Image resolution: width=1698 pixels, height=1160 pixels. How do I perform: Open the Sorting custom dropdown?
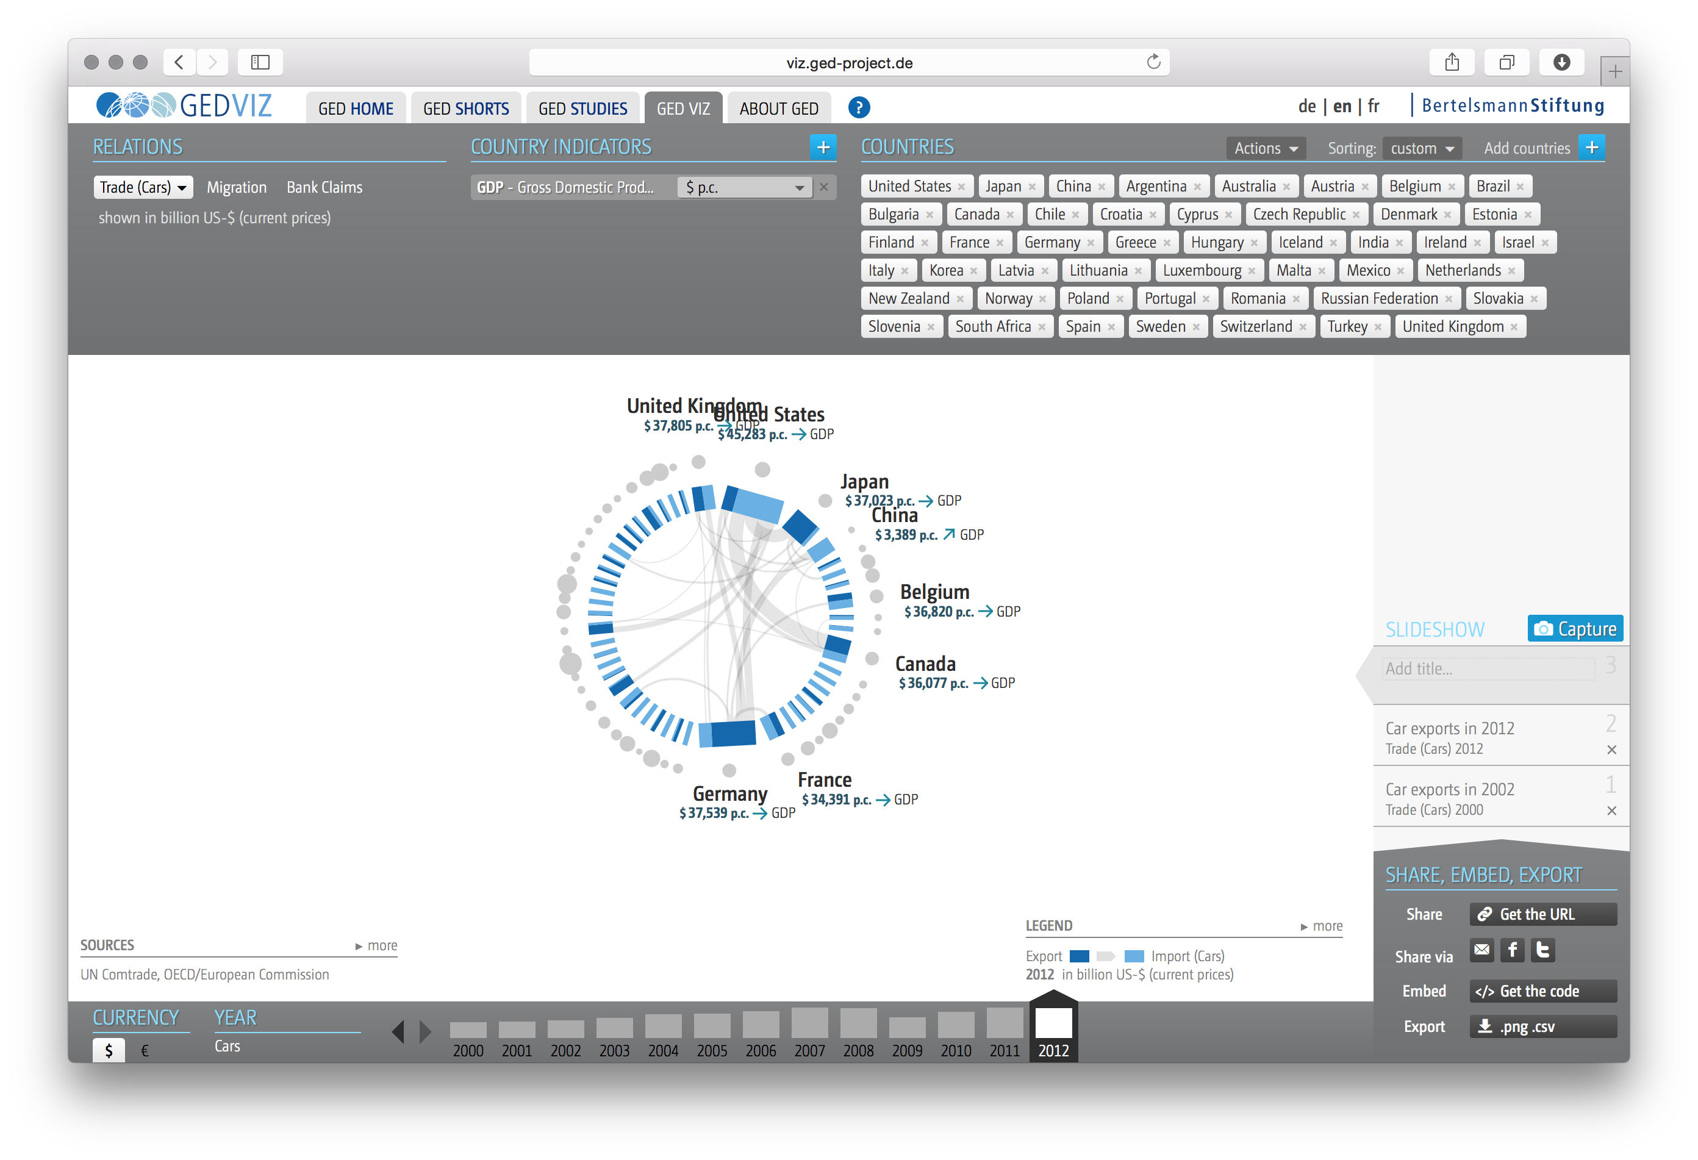pyautogui.click(x=1421, y=148)
